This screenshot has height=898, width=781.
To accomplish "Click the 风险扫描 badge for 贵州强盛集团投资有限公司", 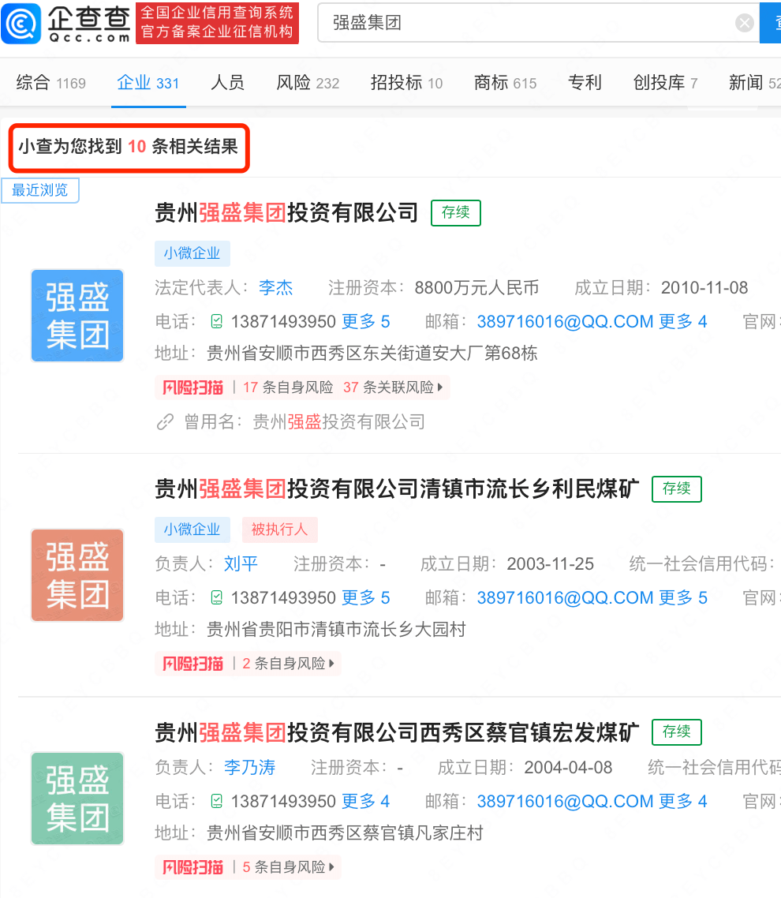I will click(x=193, y=387).
